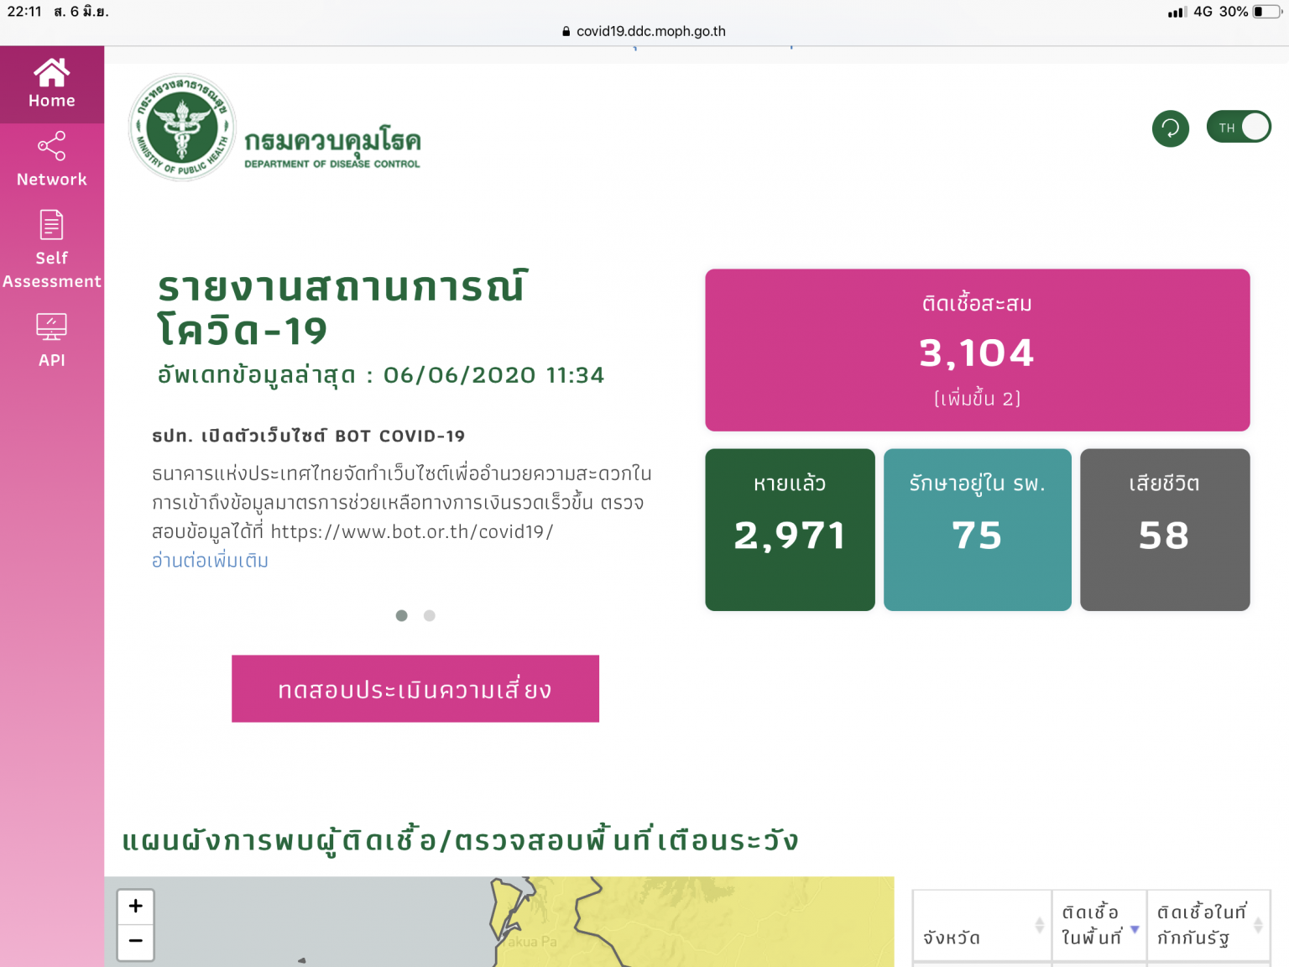Zoom out on the map
The height and width of the screenshot is (967, 1289).
pyautogui.click(x=136, y=942)
